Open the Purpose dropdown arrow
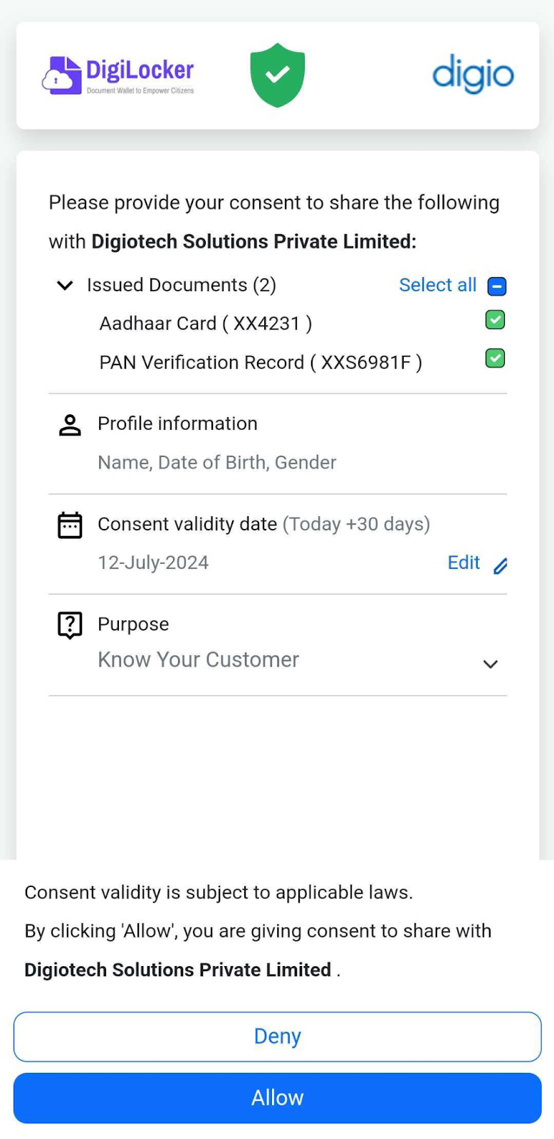 click(490, 664)
